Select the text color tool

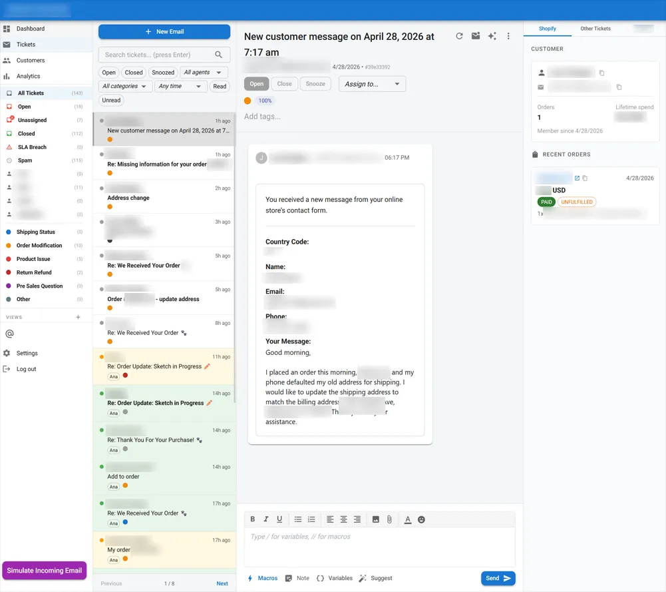tap(408, 519)
